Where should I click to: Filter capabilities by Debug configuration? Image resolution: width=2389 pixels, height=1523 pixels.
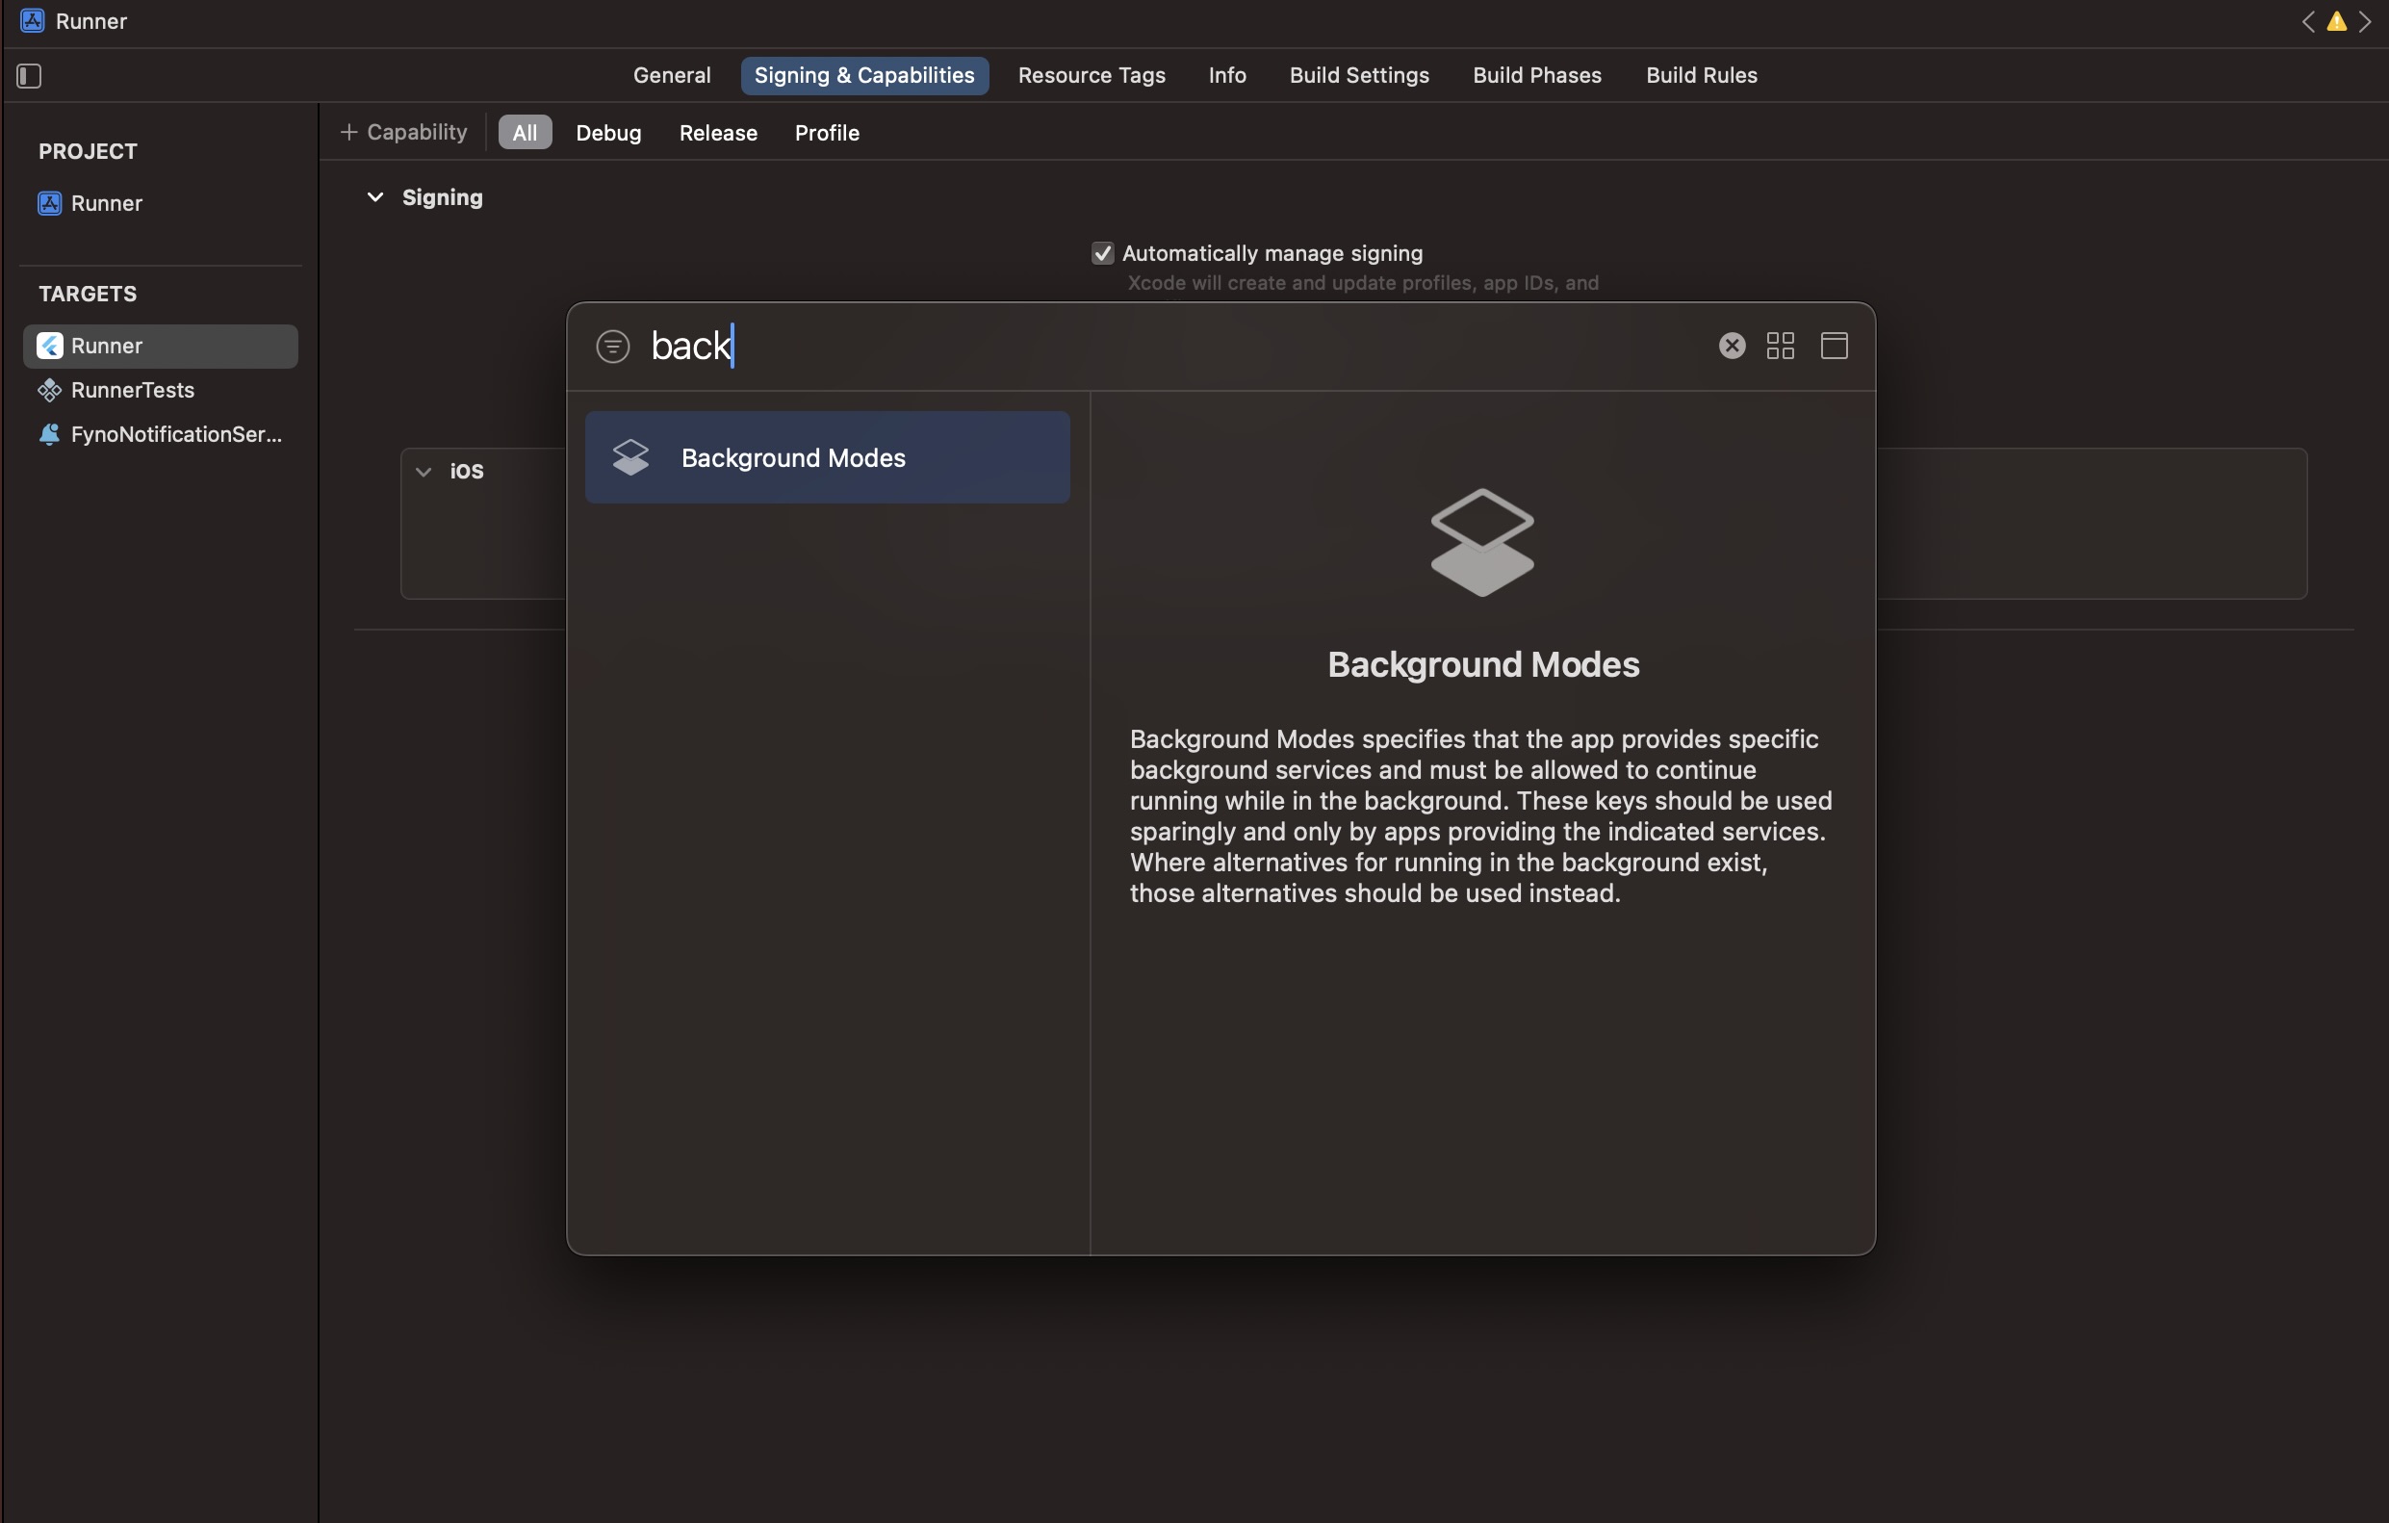608,133
